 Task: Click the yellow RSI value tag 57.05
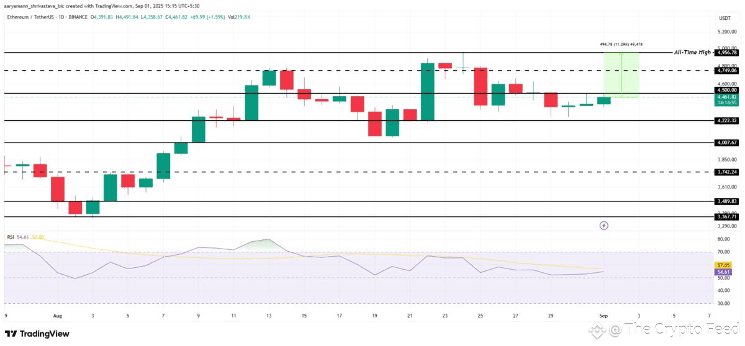723,265
